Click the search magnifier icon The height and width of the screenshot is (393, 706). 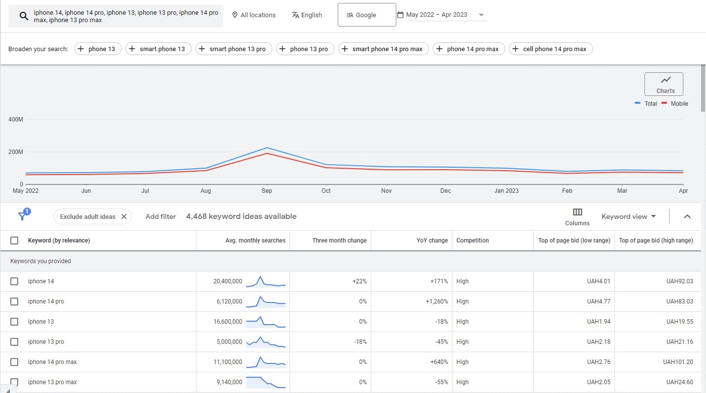pos(23,15)
